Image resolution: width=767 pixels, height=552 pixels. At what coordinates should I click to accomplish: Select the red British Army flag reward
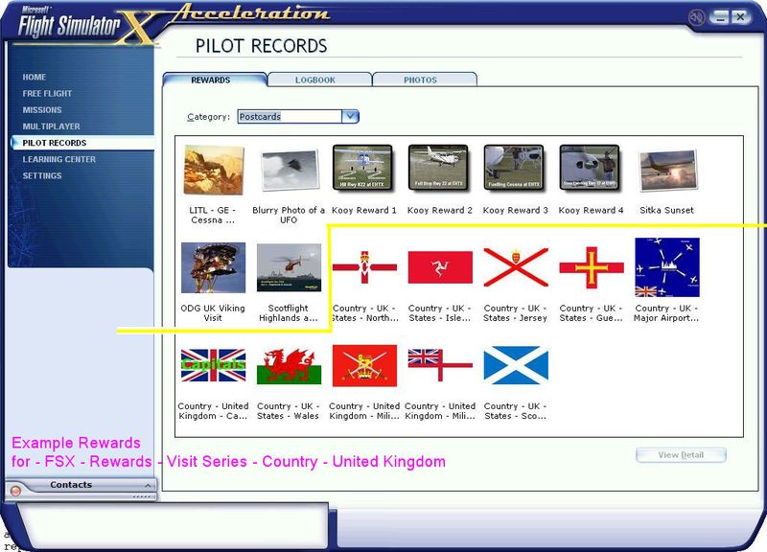coord(364,365)
